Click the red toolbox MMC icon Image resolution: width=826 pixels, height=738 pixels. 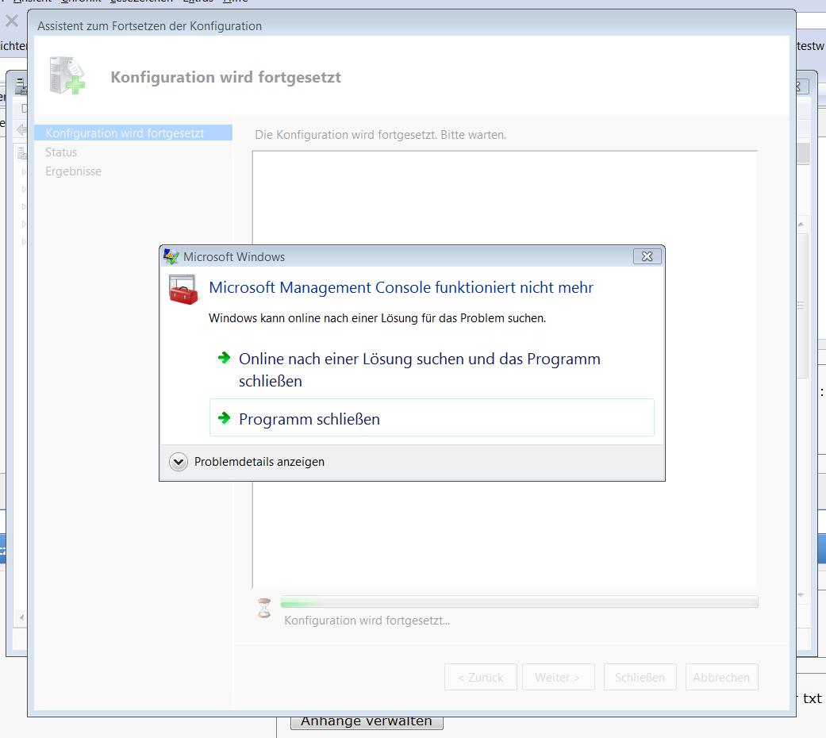pos(182,290)
